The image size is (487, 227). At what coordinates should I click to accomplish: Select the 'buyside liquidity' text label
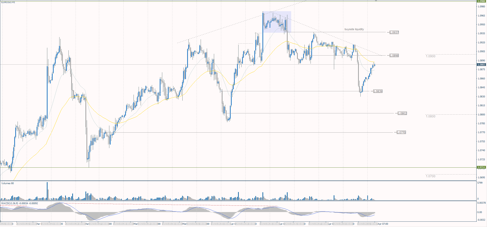point(354,29)
